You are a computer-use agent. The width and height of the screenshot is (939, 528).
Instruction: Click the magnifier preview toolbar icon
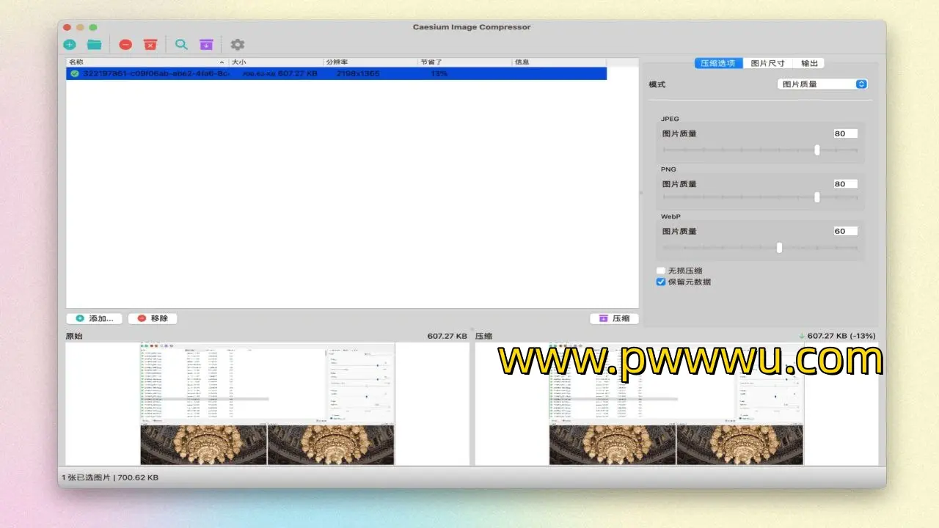pyautogui.click(x=181, y=45)
